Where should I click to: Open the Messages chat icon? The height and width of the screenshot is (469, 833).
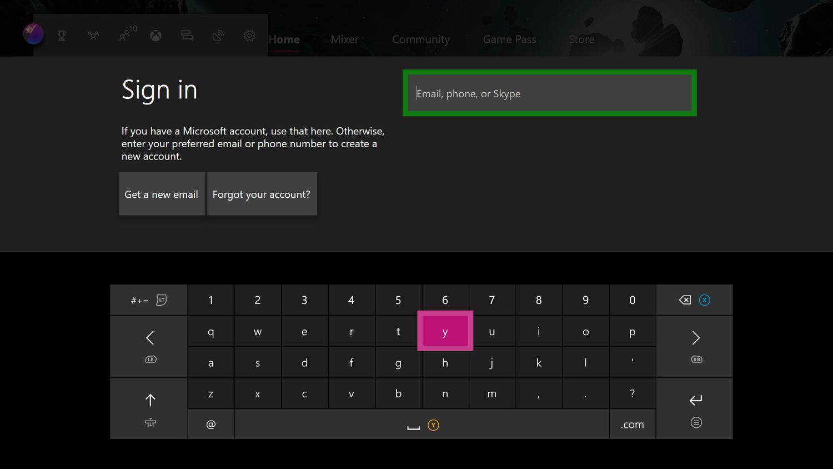[x=187, y=36]
